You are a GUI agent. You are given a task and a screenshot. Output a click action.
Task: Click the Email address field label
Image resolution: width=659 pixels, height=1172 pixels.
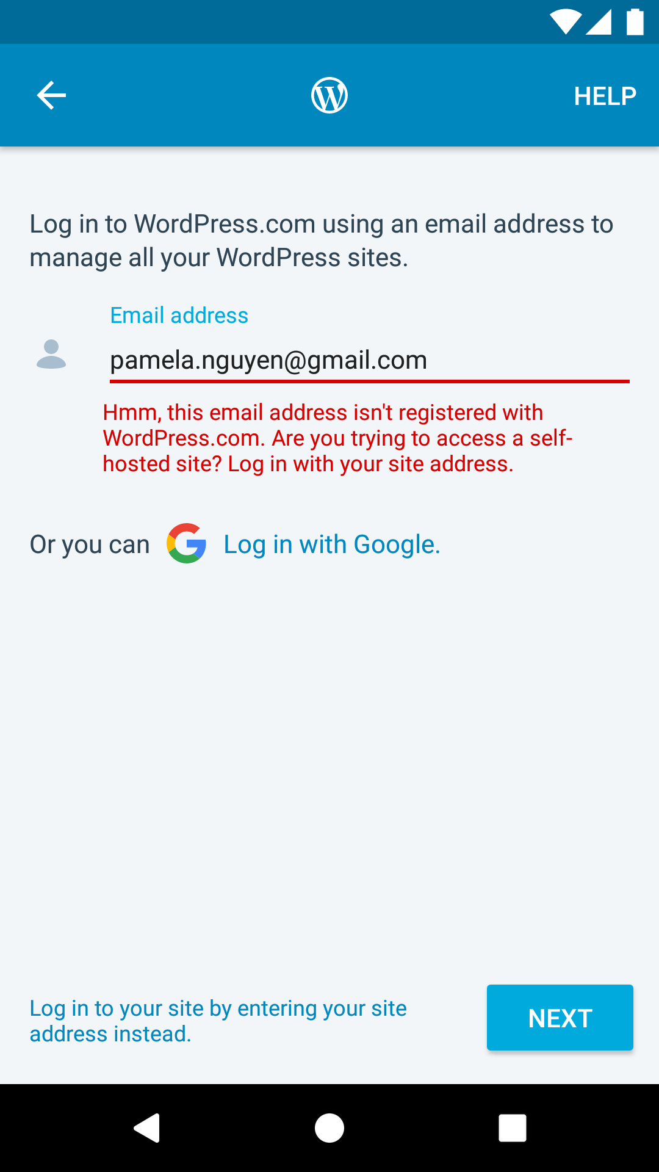click(x=179, y=316)
